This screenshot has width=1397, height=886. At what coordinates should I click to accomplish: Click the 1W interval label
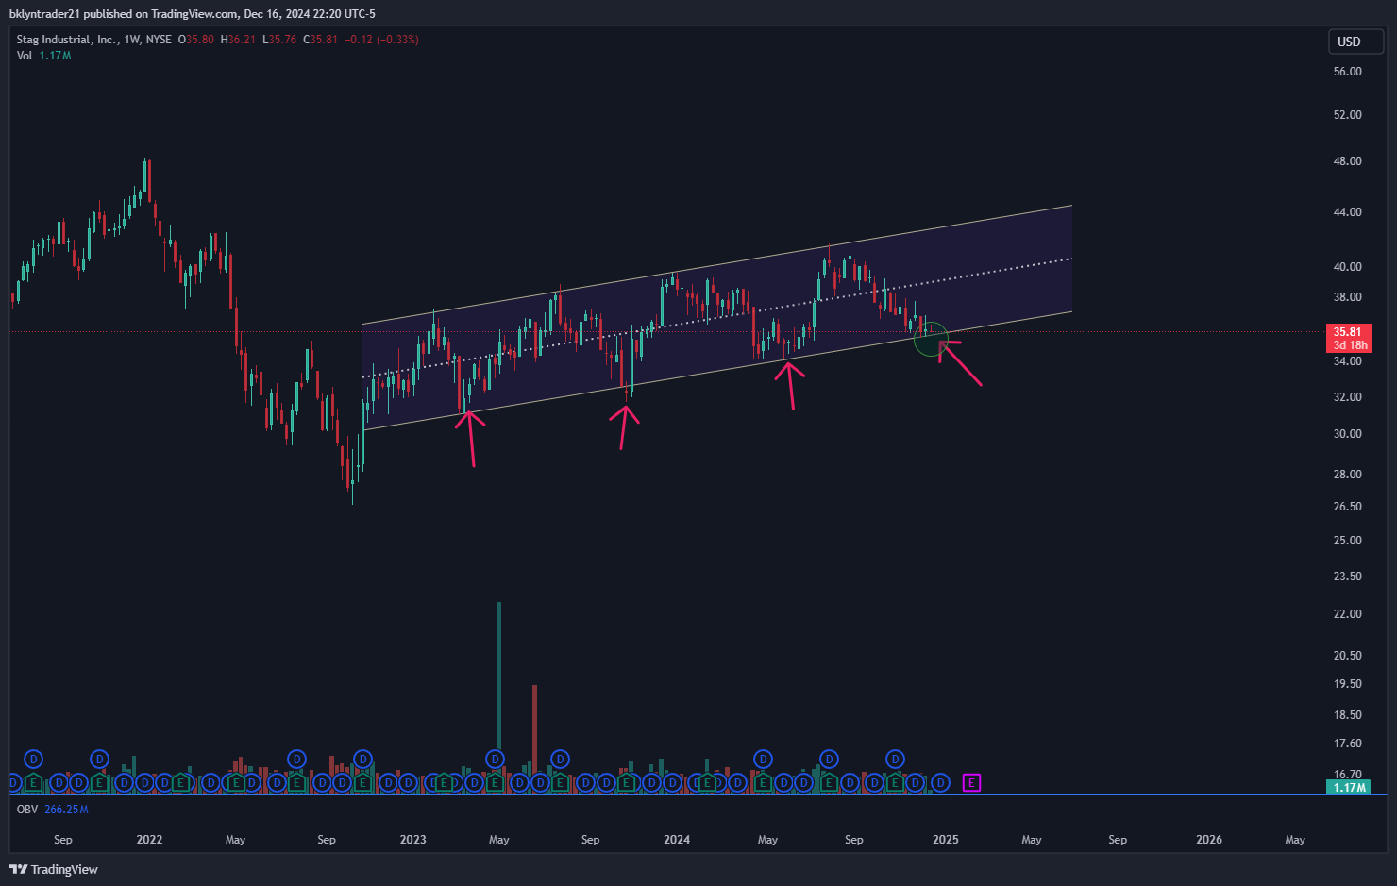point(132,40)
